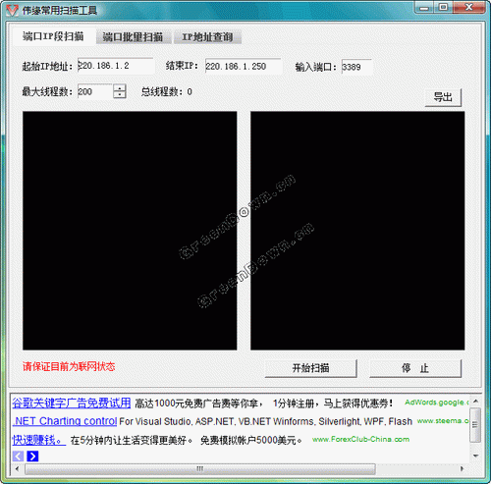491x484 pixels.
Task: Focus the 结束IP input field
Action: pos(243,67)
